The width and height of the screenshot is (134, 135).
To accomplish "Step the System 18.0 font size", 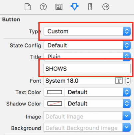I will point(128,81).
